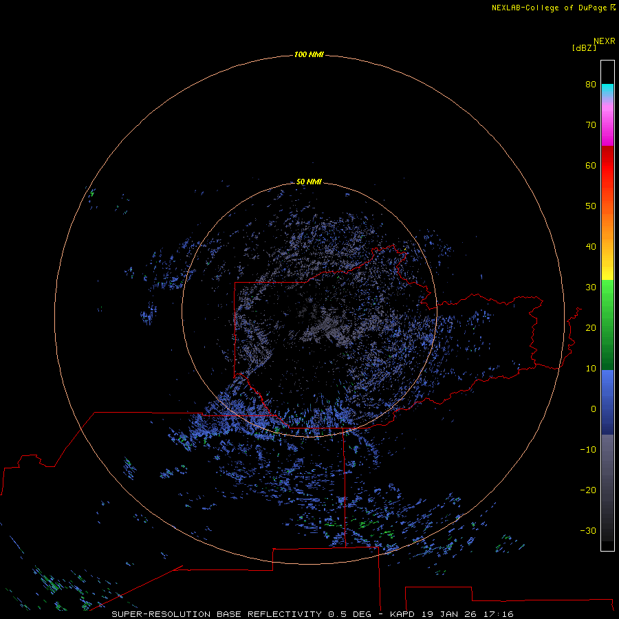Click the 50 dBZ scale value
This screenshot has height=619, width=619.
[591, 206]
